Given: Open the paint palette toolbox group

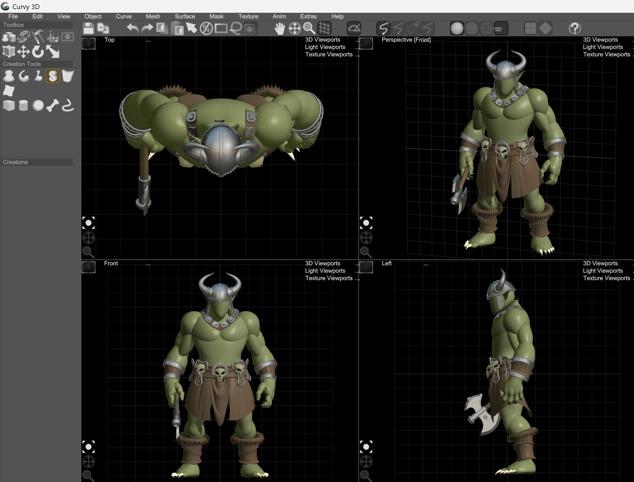Looking at the screenshot, I should pos(53,37).
